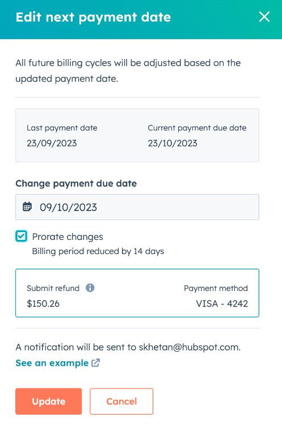Viewport: 282px width, 426px height.
Task: Click the VISA - 4242 payment method
Action: (222, 303)
